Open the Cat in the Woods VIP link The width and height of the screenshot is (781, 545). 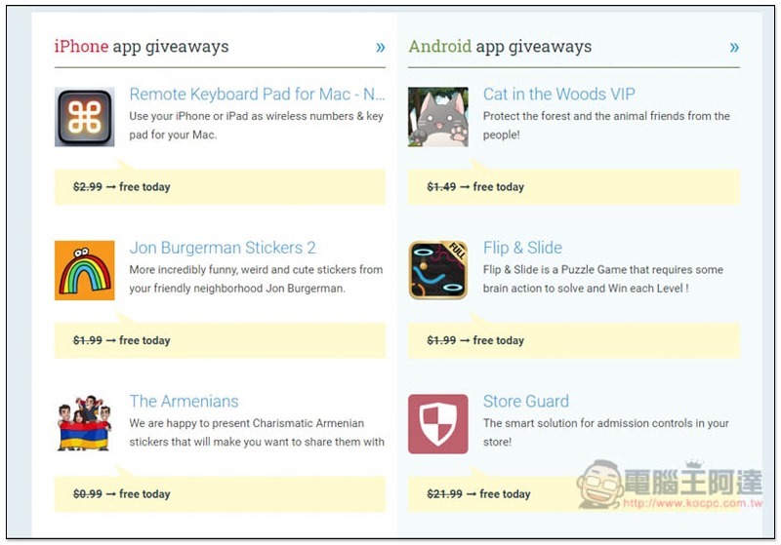(558, 94)
